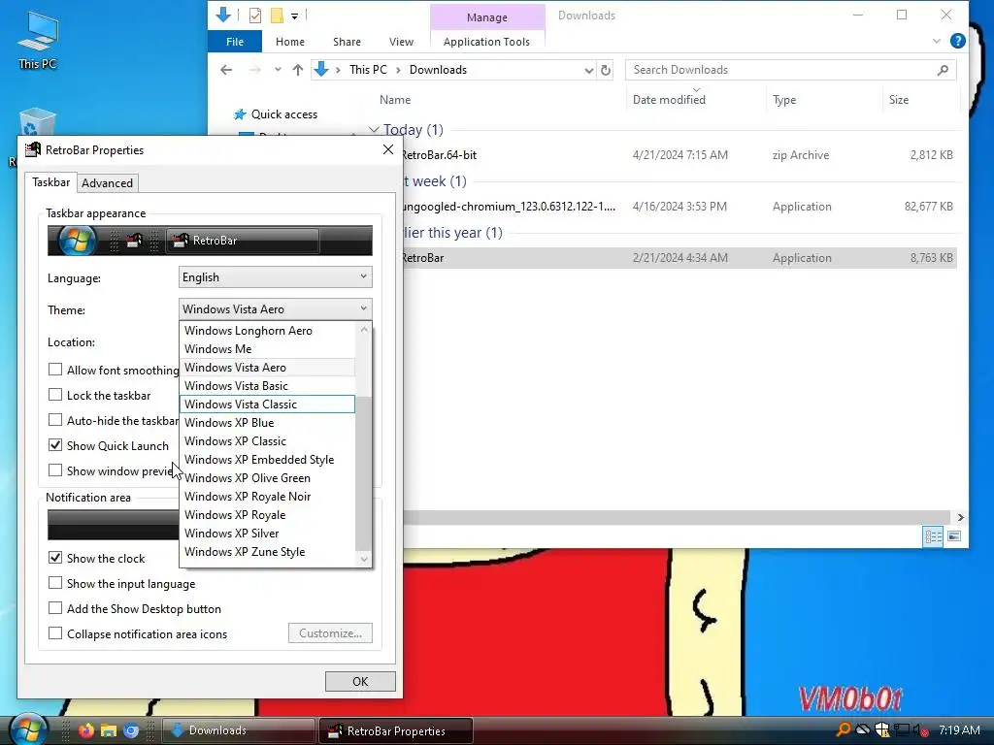
Task: Switch to Downloads taskbar button
Action: click(239, 730)
